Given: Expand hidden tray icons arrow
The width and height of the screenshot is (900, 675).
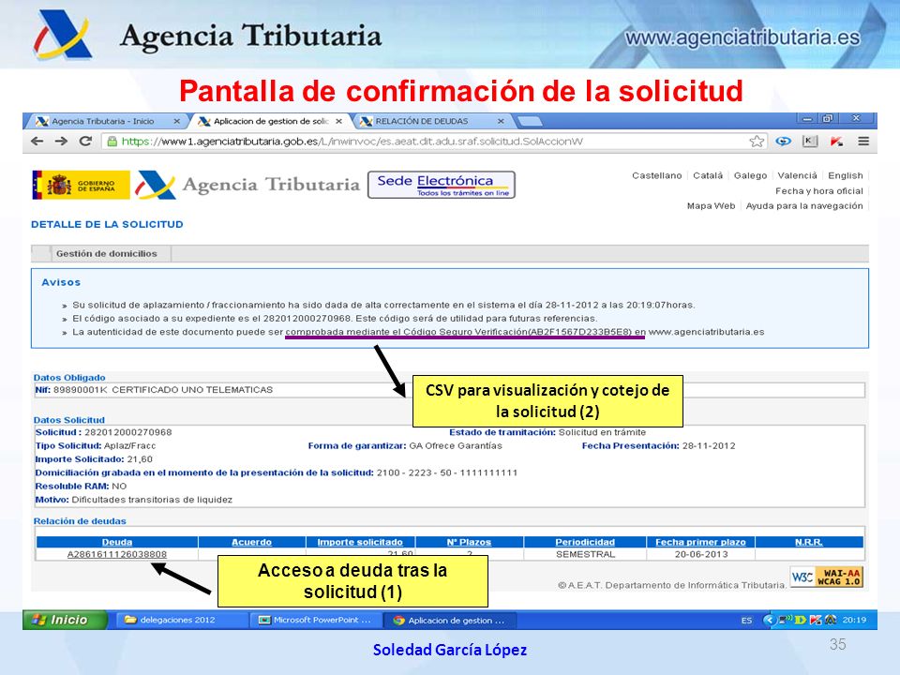Looking at the screenshot, I should point(769,620).
